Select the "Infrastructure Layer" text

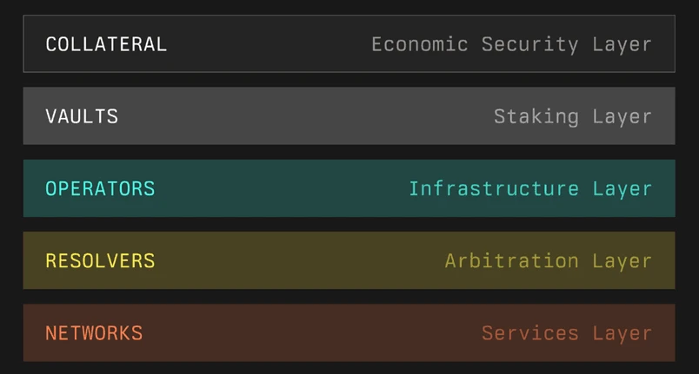point(529,188)
